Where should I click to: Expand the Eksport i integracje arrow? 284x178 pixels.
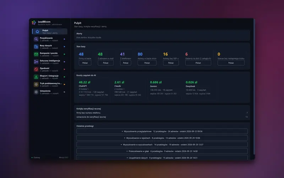65,77
